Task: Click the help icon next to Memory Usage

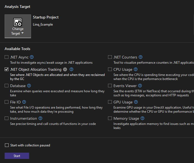Action: click(x=142, y=118)
